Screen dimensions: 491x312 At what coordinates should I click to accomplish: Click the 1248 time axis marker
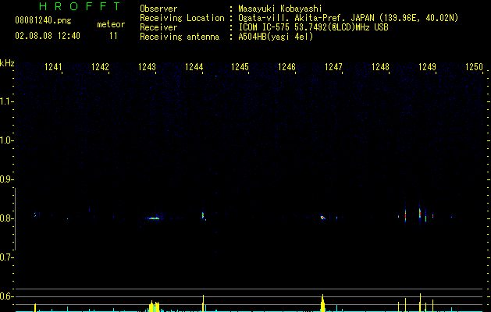click(x=380, y=66)
